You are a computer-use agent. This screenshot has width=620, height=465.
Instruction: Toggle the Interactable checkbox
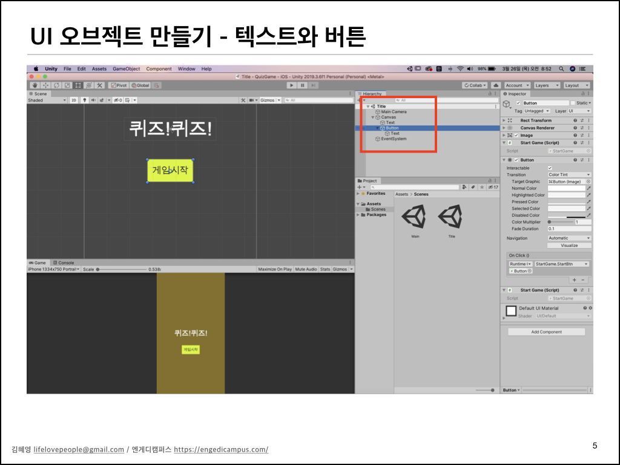point(550,168)
